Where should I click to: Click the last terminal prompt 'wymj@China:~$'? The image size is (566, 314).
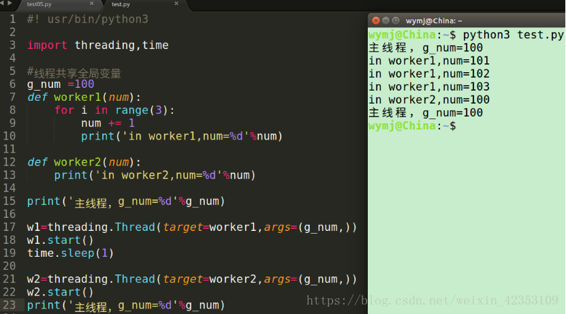[x=412, y=126]
